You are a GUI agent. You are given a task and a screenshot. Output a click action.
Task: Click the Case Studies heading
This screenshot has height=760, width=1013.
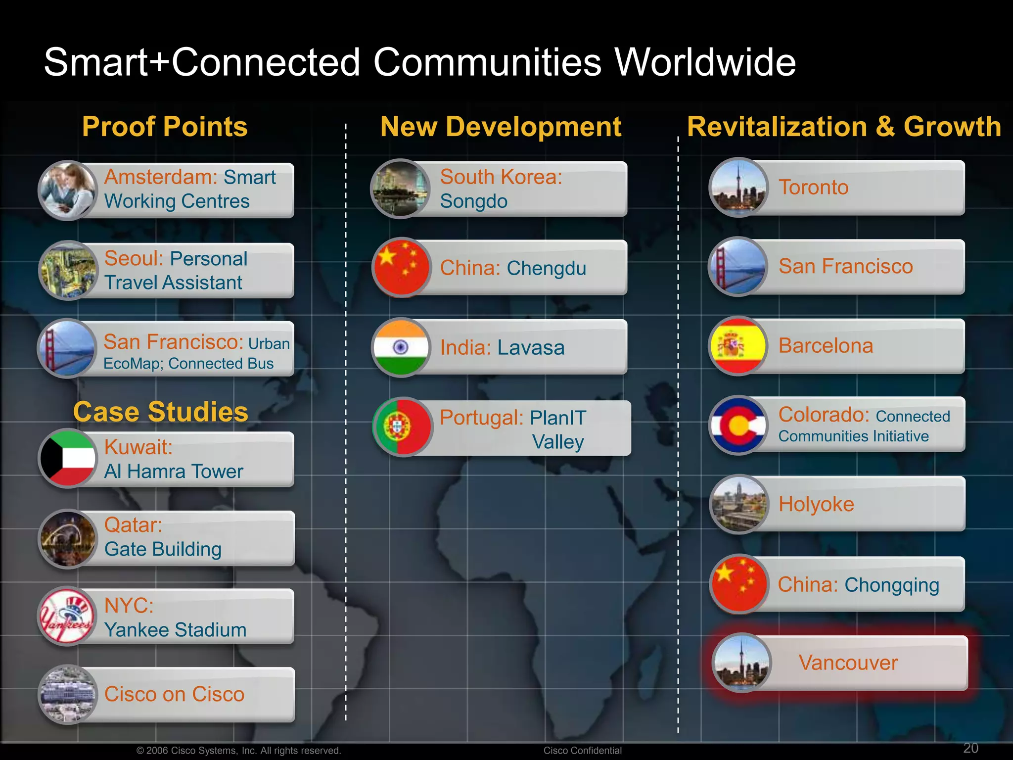point(161,412)
